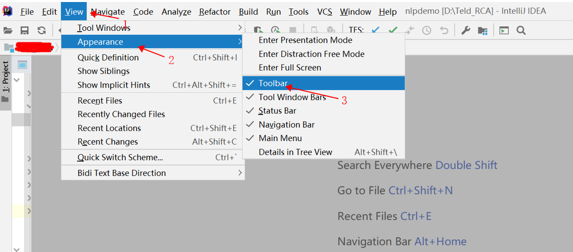Open the Code menu
The image size is (573, 252).
coord(143,12)
